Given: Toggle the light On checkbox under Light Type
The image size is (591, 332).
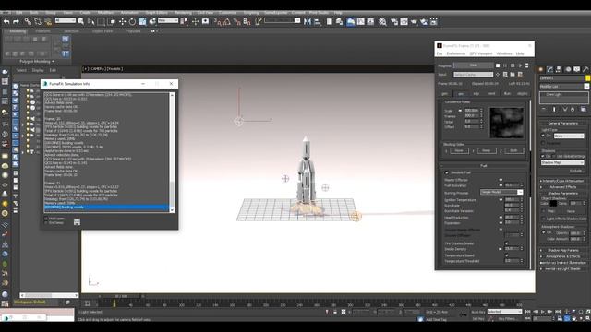Looking at the screenshot, I should coord(543,136).
